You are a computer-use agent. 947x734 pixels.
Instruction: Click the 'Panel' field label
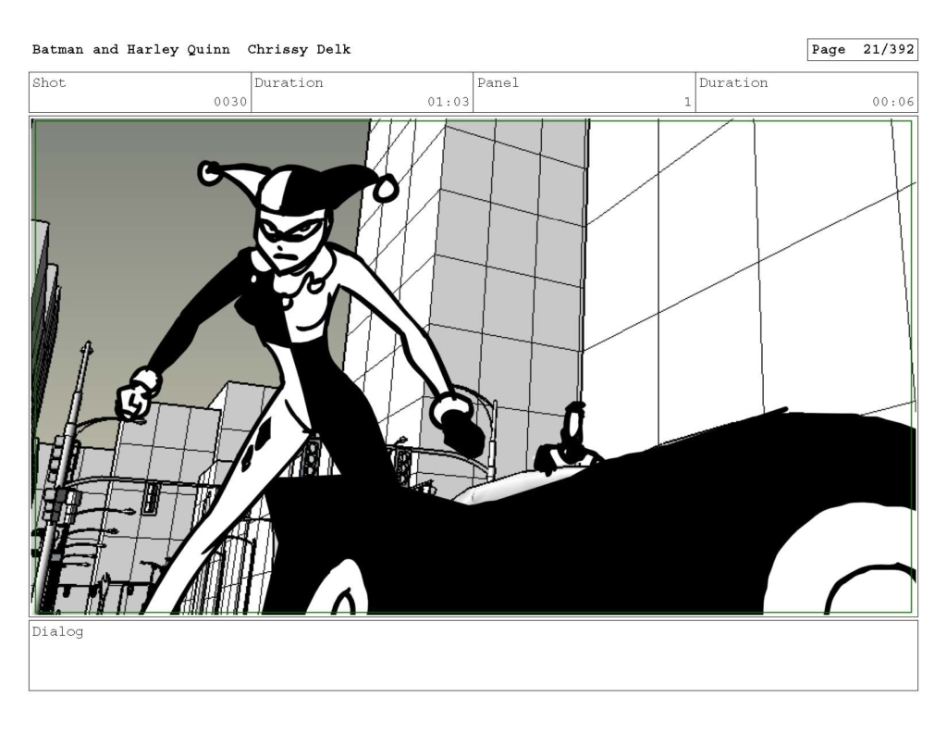coord(498,82)
